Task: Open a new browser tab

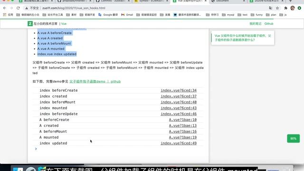Action: [x=290, y=1]
